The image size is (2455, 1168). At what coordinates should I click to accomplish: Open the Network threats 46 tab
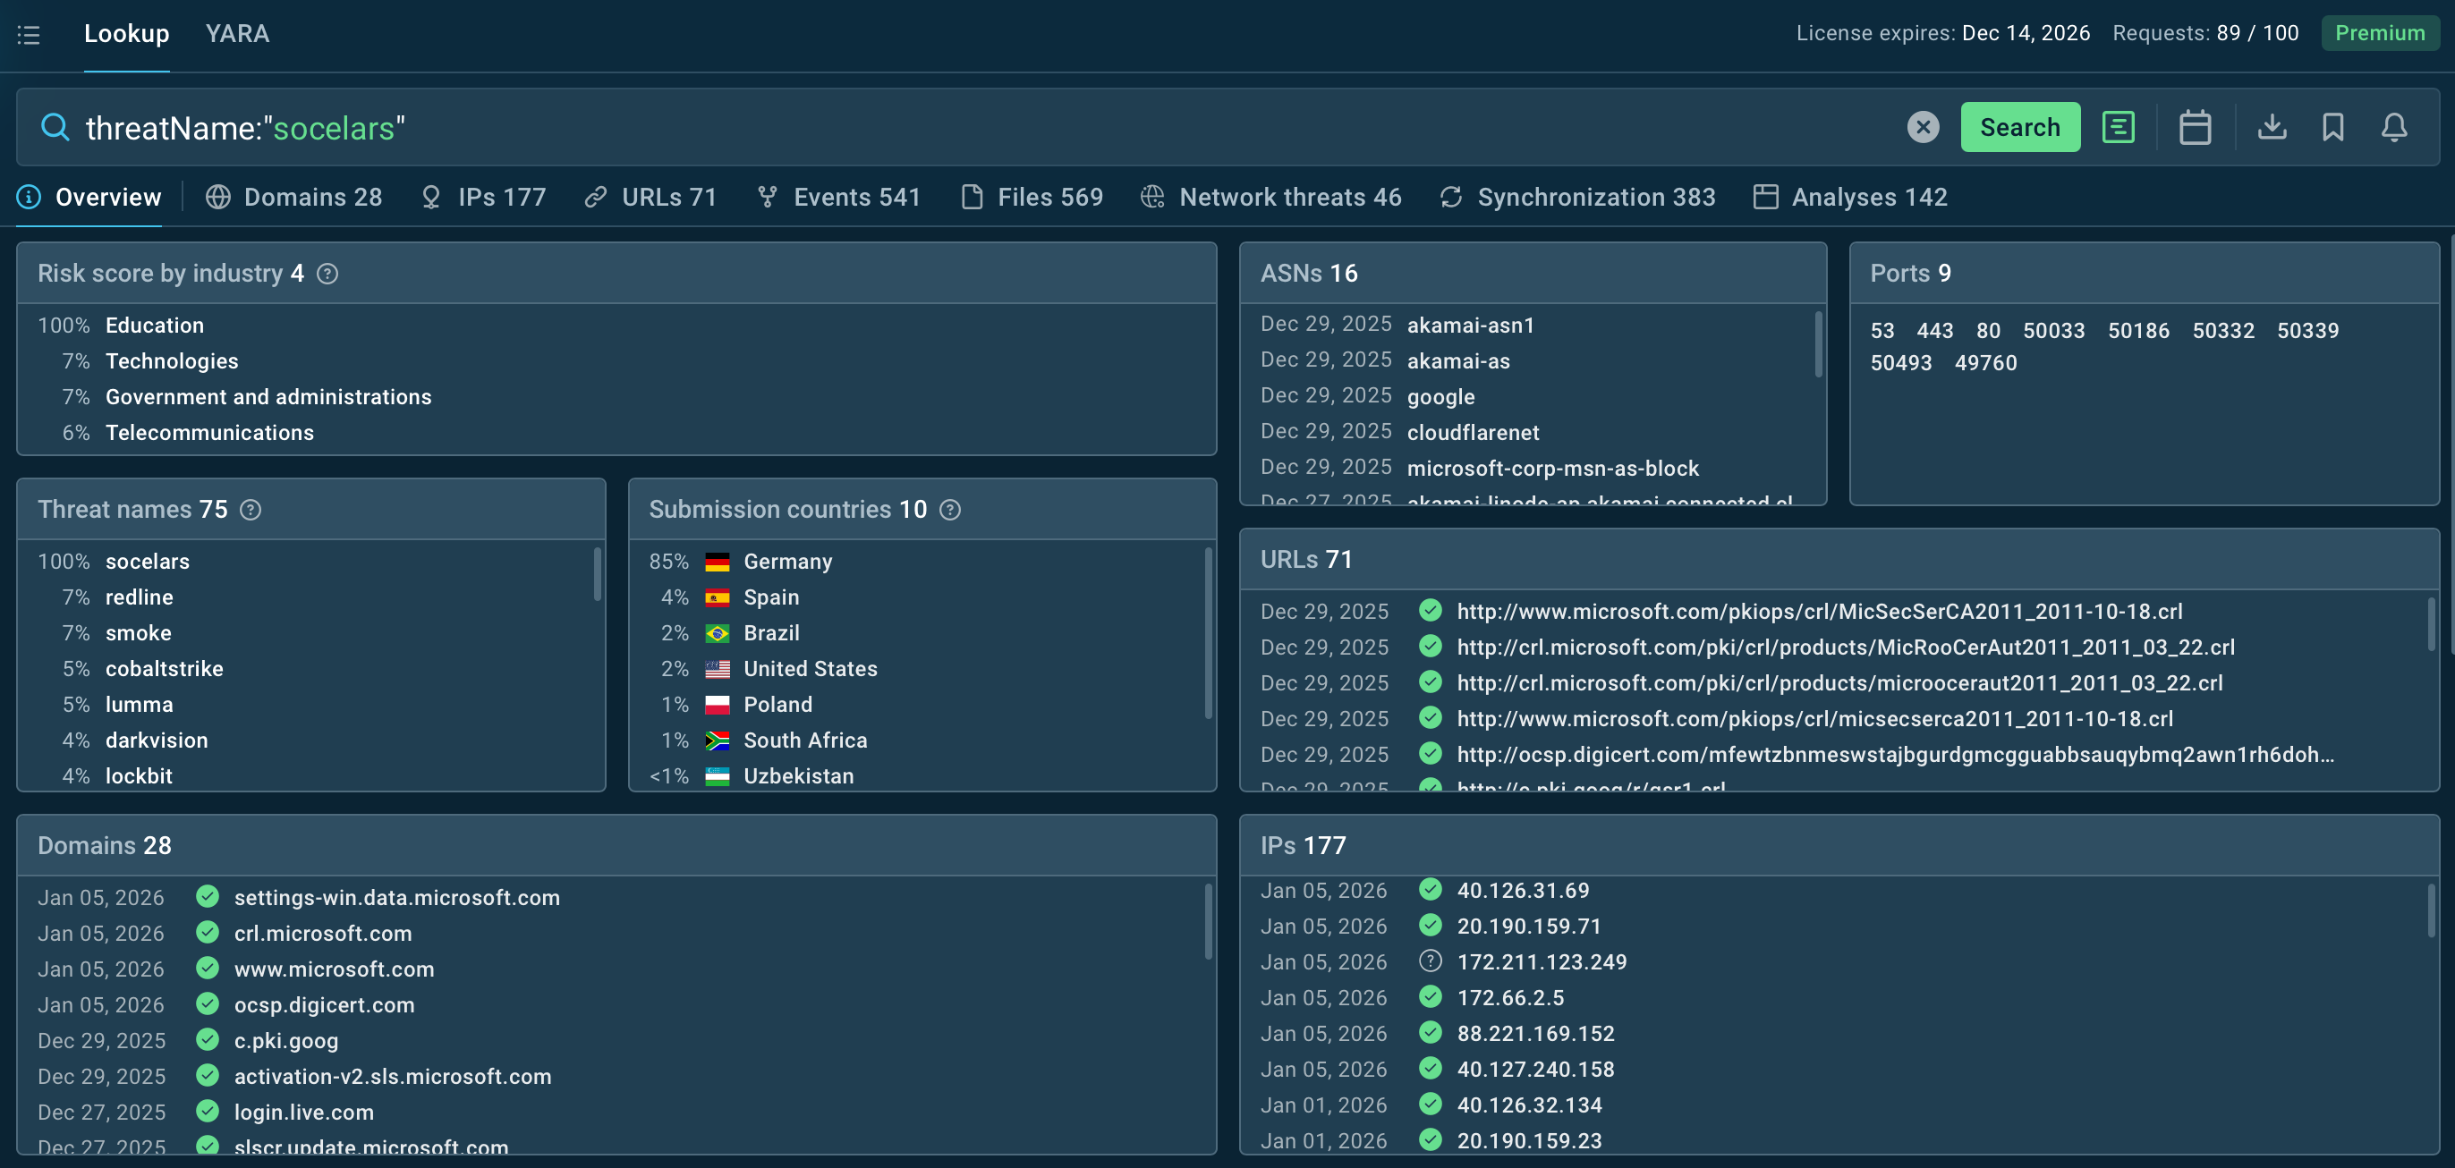tap(1289, 198)
